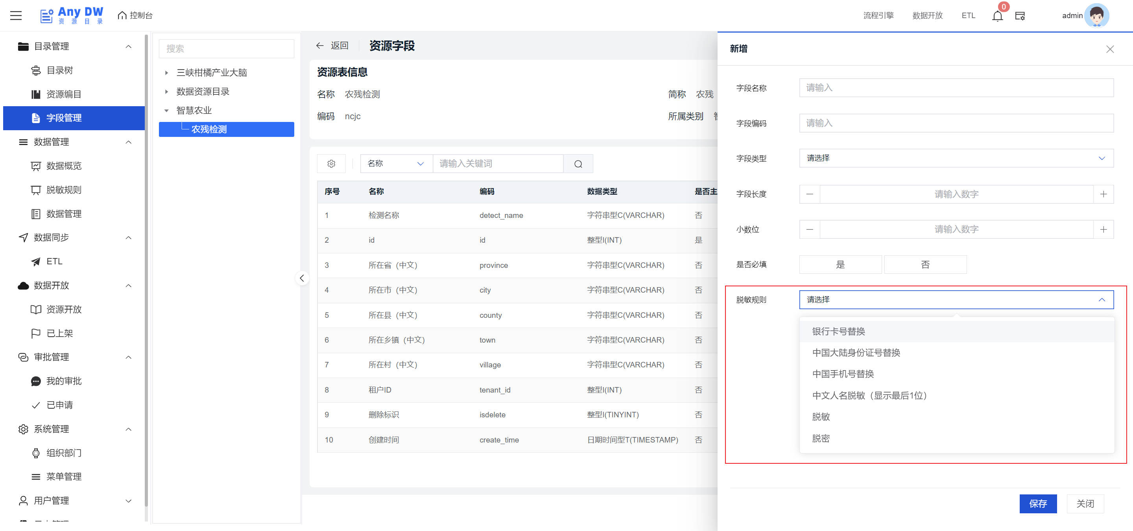Click the table settings gear icon
This screenshot has height=531, width=1133.
point(331,164)
